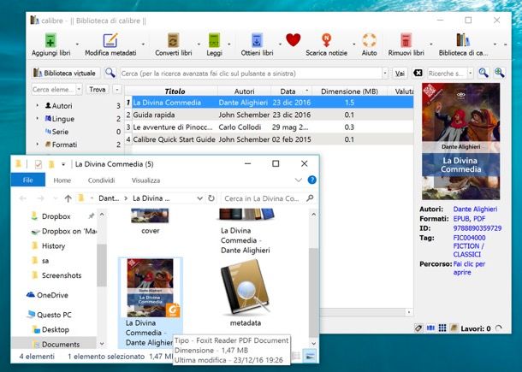The width and height of the screenshot is (522, 372).
Task: Click advanced search magnifier next to Biblioteca virtuale
Action: pos(110,73)
